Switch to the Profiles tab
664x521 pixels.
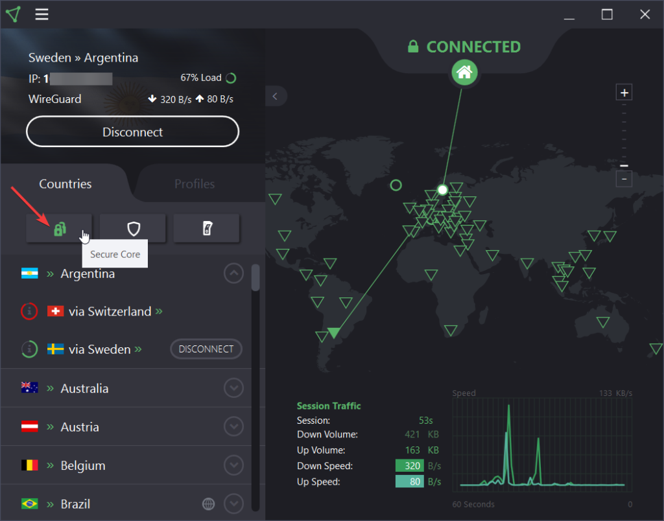(195, 184)
